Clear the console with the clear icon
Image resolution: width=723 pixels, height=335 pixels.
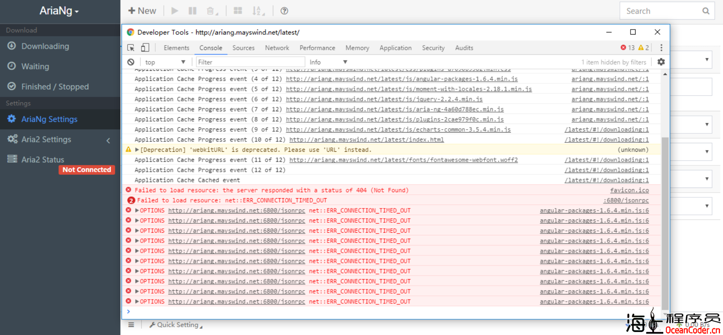131,62
